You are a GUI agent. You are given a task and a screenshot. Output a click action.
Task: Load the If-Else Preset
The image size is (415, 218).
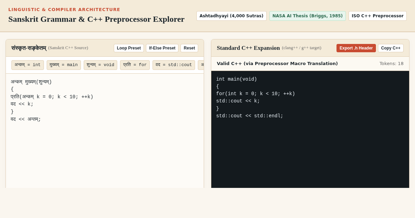(x=162, y=48)
